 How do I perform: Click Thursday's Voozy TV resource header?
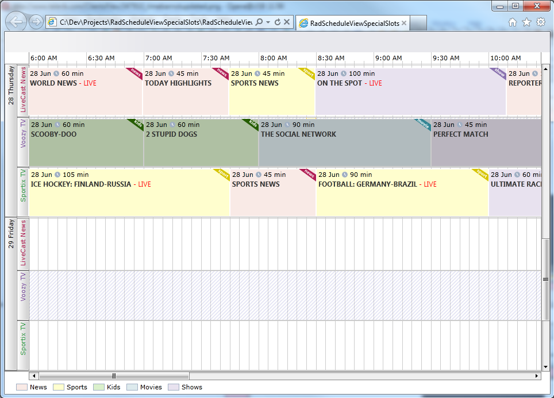[x=23, y=142]
